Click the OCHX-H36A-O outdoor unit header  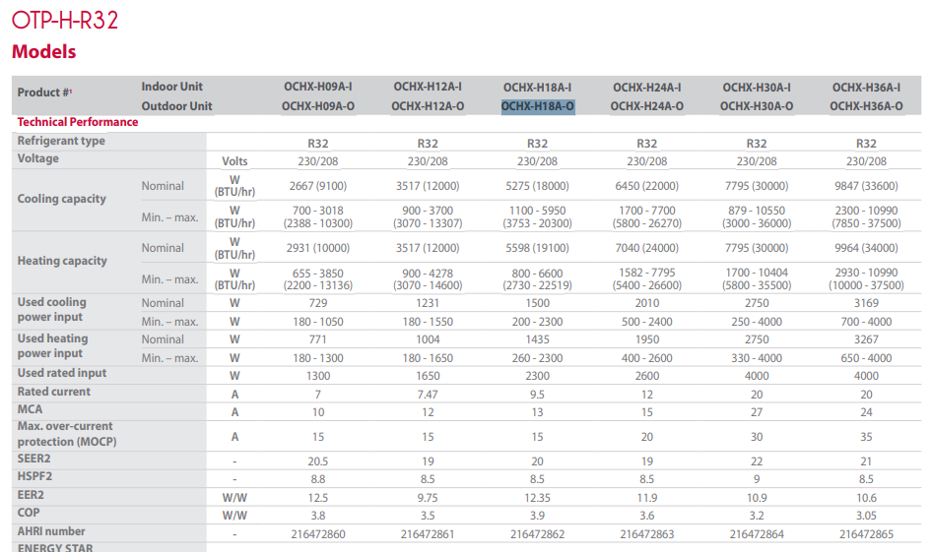point(866,106)
